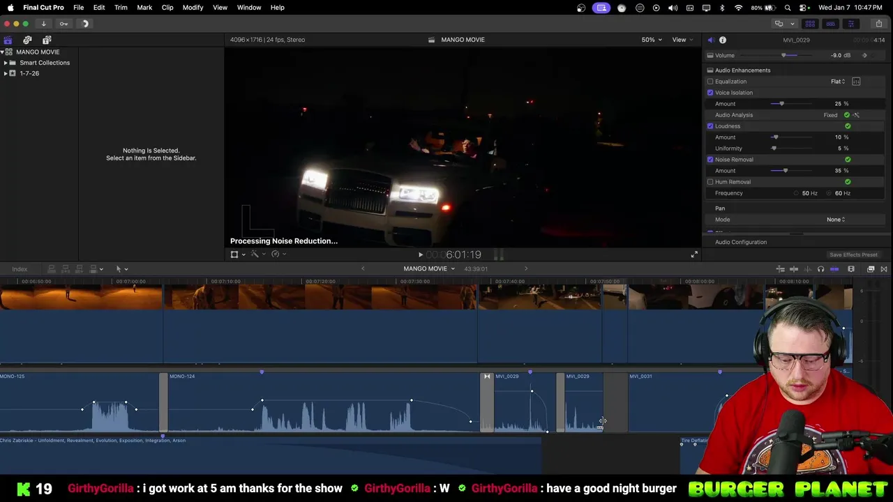
Task: Toggle the Inspector sliders button
Action: 850,24
